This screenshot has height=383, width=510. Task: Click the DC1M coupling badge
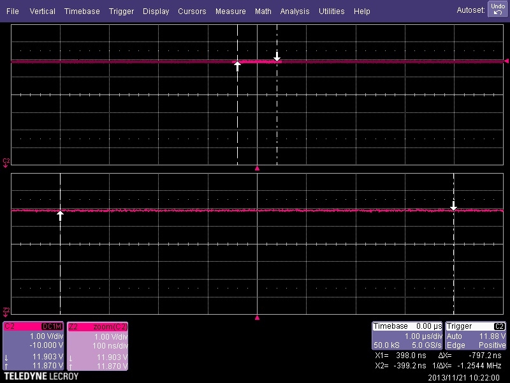pos(52,326)
